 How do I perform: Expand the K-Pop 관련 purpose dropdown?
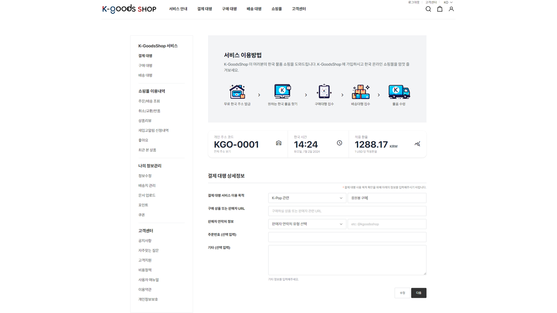[307, 198]
